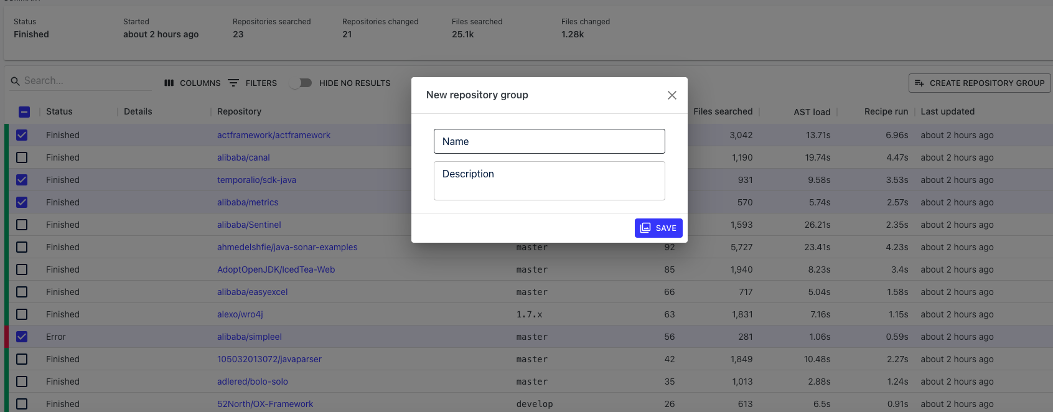The height and width of the screenshot is (412, 1053).
Task: Click the Files changed value 1.28k
Action: pos(573,34)
